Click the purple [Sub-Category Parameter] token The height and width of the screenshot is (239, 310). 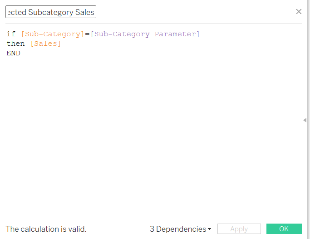(145, 34)
